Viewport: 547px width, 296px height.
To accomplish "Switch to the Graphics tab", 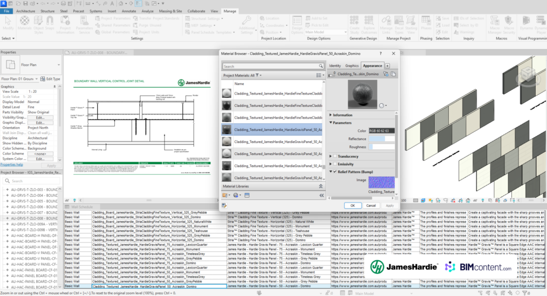I will coord(351,66).
